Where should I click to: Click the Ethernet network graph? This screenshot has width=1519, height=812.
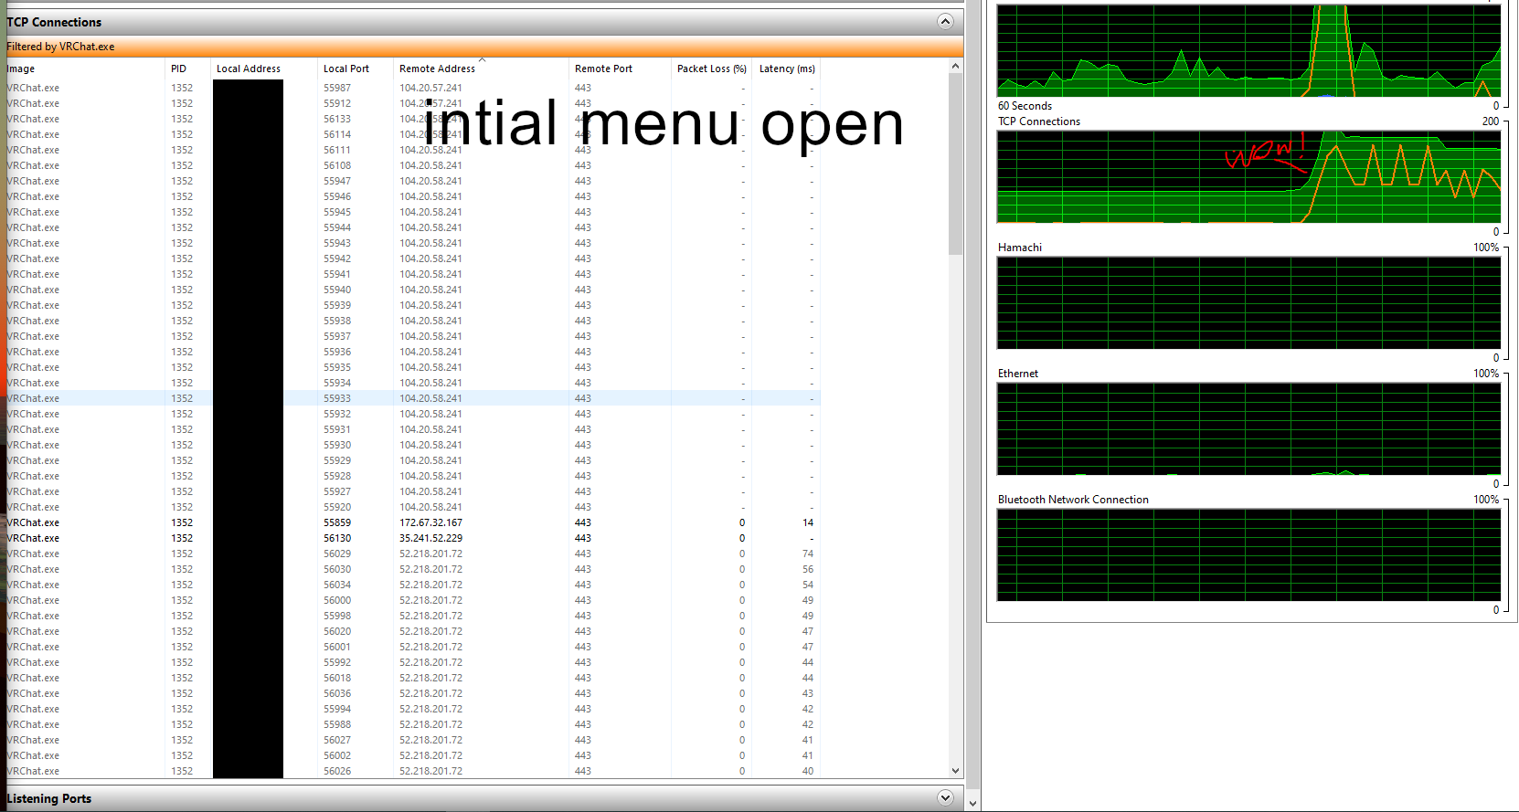(x=1248, y=428)
